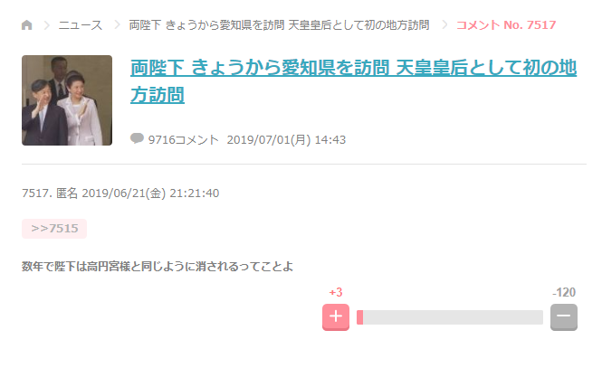
Task: Click the comment header 7517. 匿名
Action: point(50,193)
